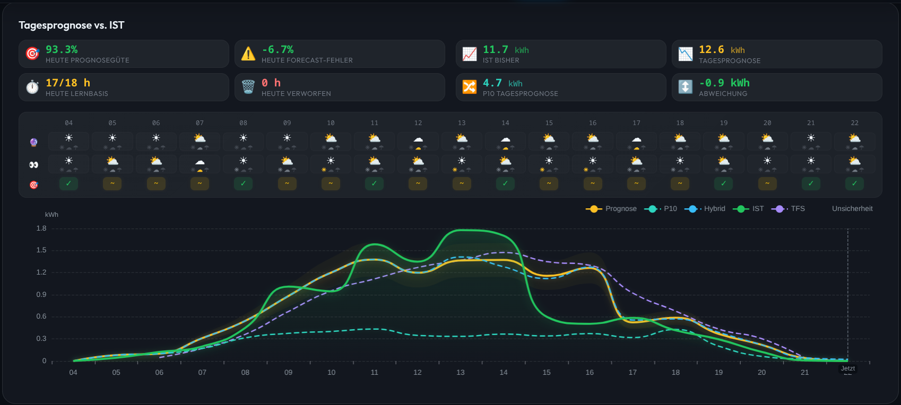This screenshot has width=901, height=405.
Task: Click the 4.7 kWh P10 value
Action: coord(503,83)
